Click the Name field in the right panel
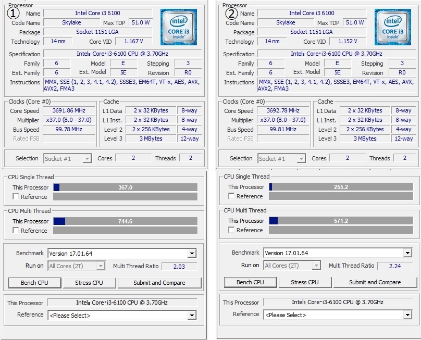This screenshot has height=340, width=421. [x=312, y=13]
